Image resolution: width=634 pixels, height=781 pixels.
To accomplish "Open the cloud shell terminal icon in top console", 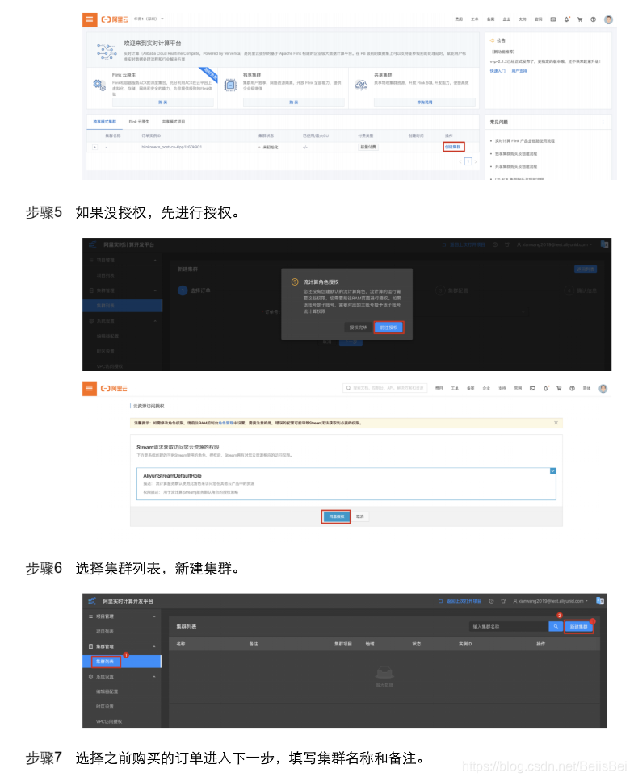I will click(552, 19).
